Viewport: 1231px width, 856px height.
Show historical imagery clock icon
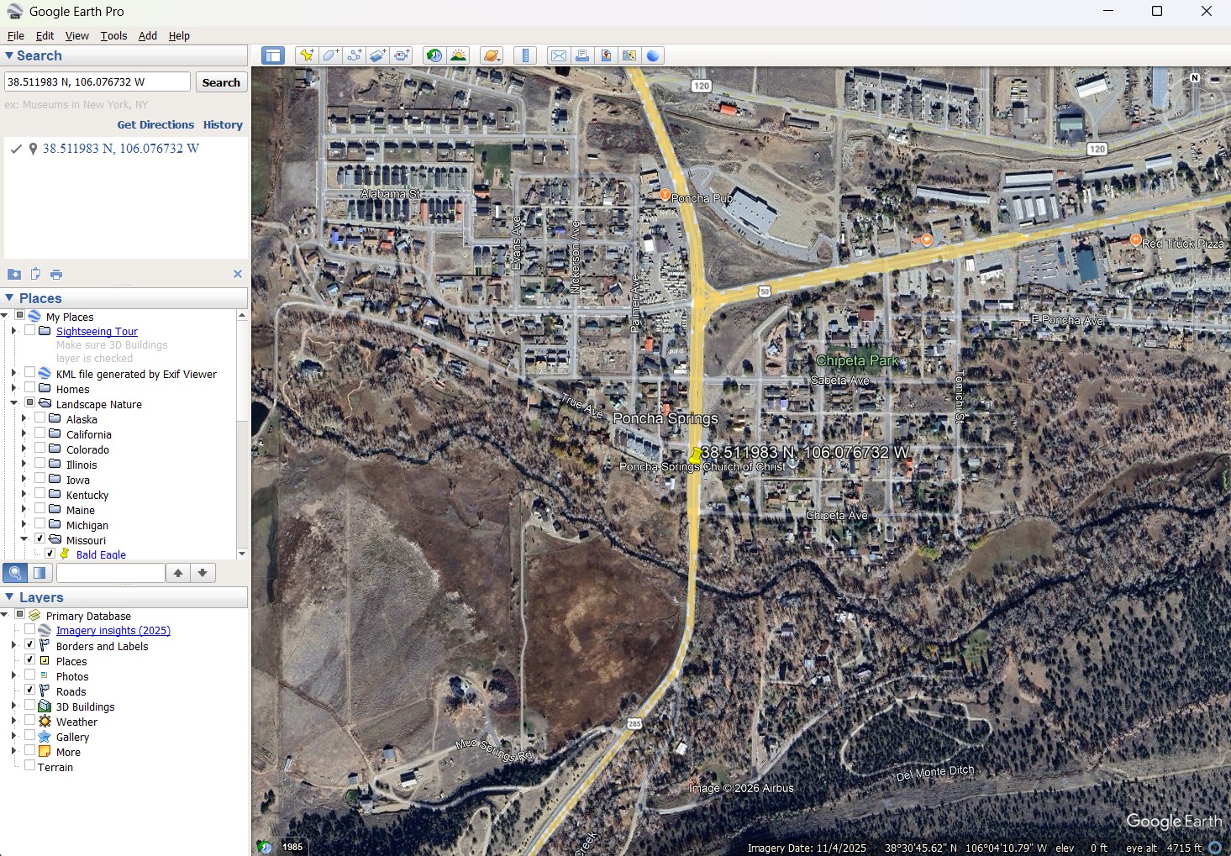434,55
